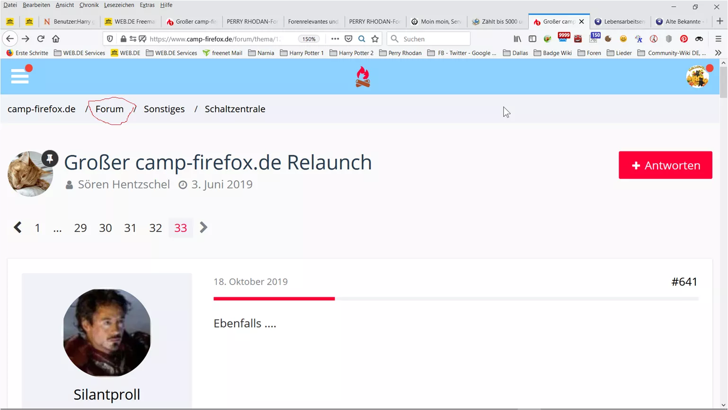The height and width of the screenshot is (410, 728).
Task: Open the Sonstiges breadcrumb link
Action: (164, 109)
